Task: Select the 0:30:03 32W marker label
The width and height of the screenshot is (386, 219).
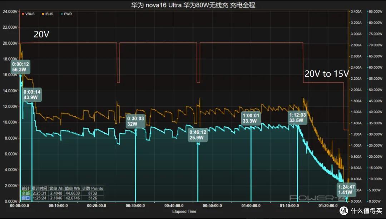Action: (x=136, y=121)
